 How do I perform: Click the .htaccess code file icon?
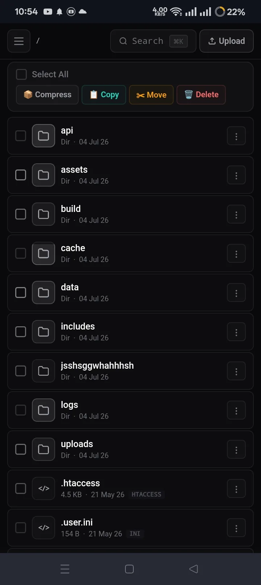(43, 488)
